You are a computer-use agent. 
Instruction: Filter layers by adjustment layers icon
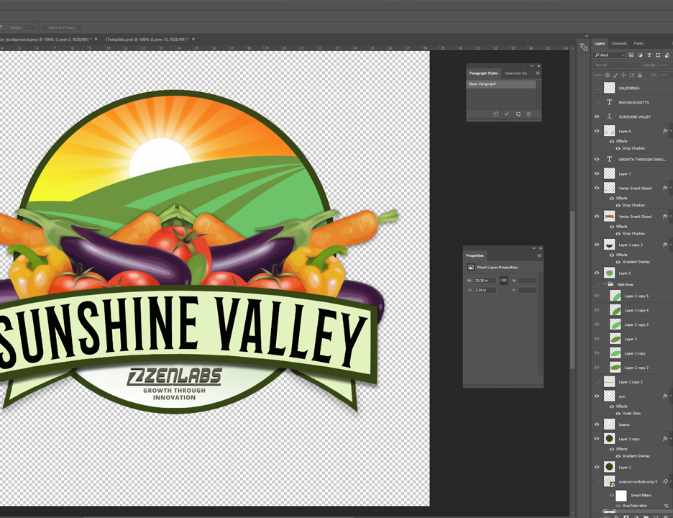pos(641,55)
